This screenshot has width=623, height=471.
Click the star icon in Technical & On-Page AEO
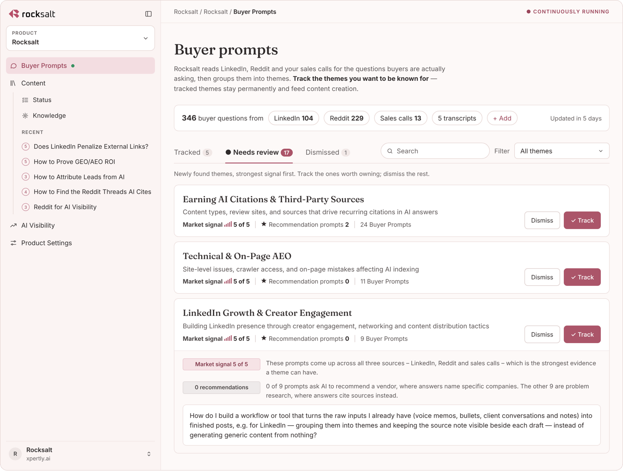[264, 281]
